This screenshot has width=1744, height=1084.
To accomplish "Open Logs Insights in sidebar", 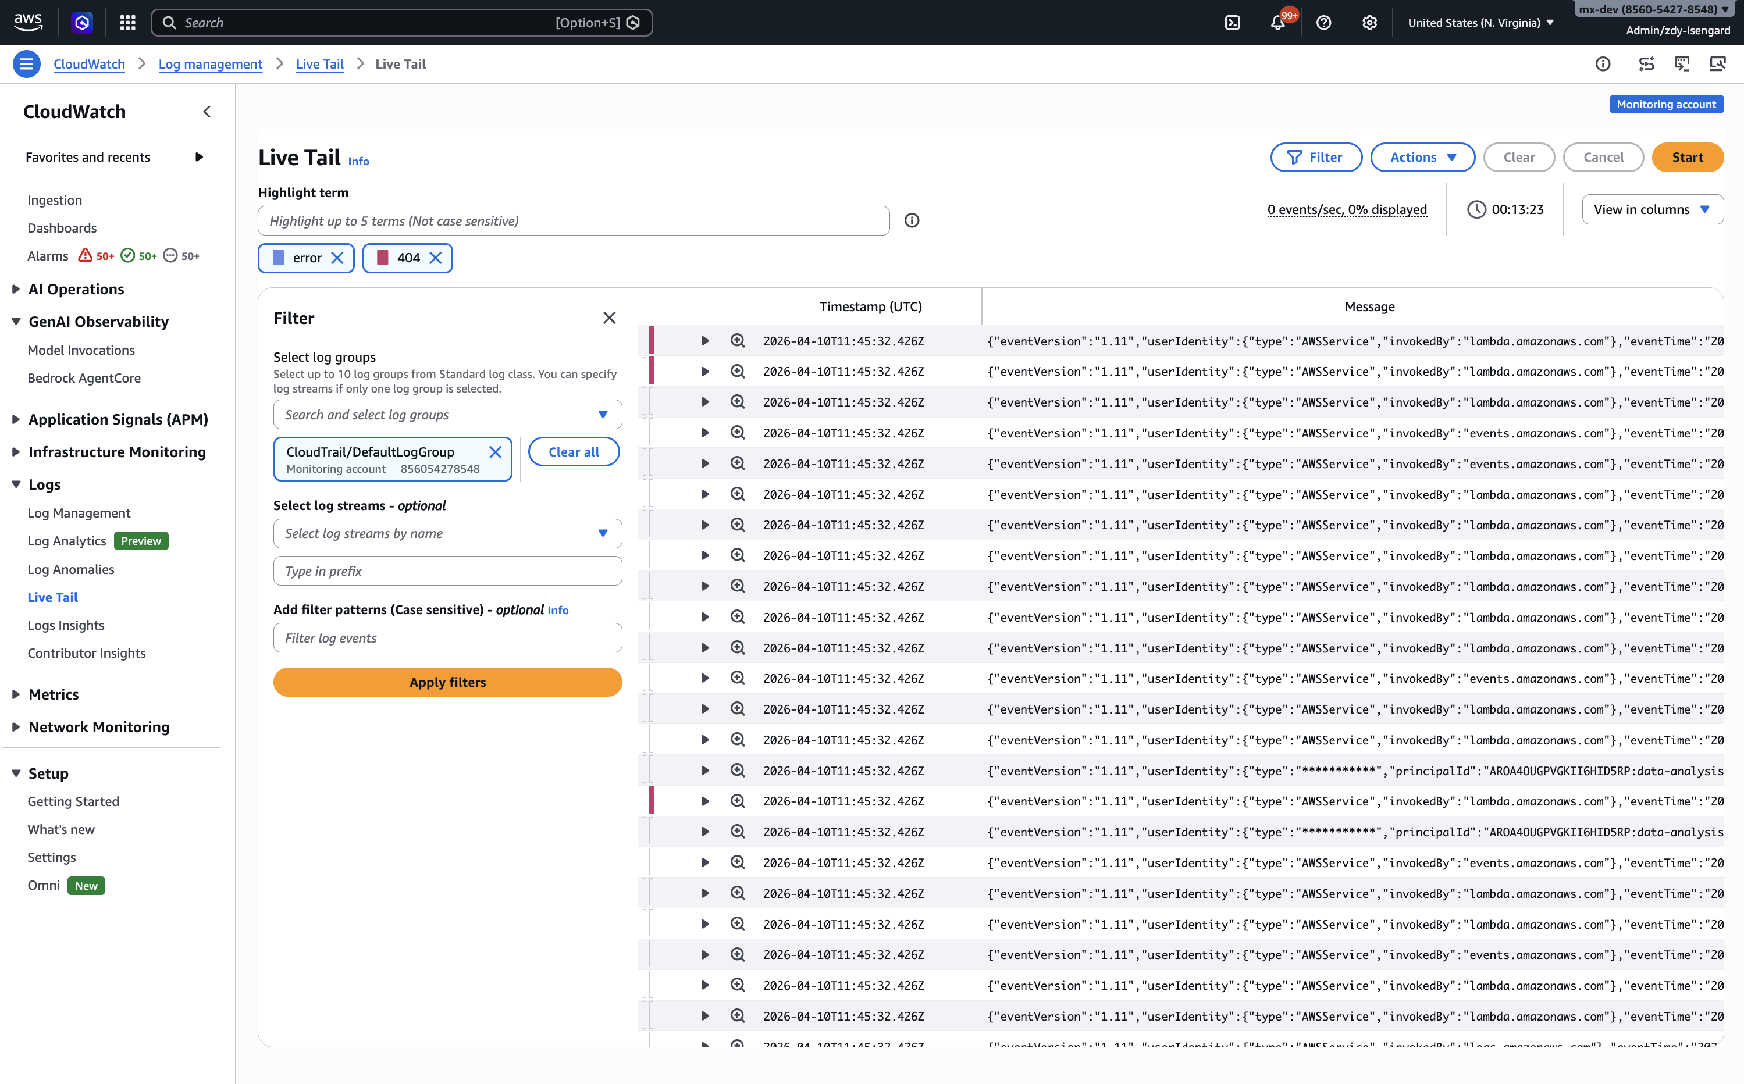I will click(66, 625).
